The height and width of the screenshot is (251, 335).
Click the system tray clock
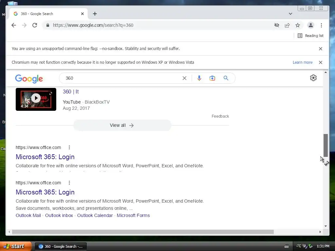[x=323, y=246]
